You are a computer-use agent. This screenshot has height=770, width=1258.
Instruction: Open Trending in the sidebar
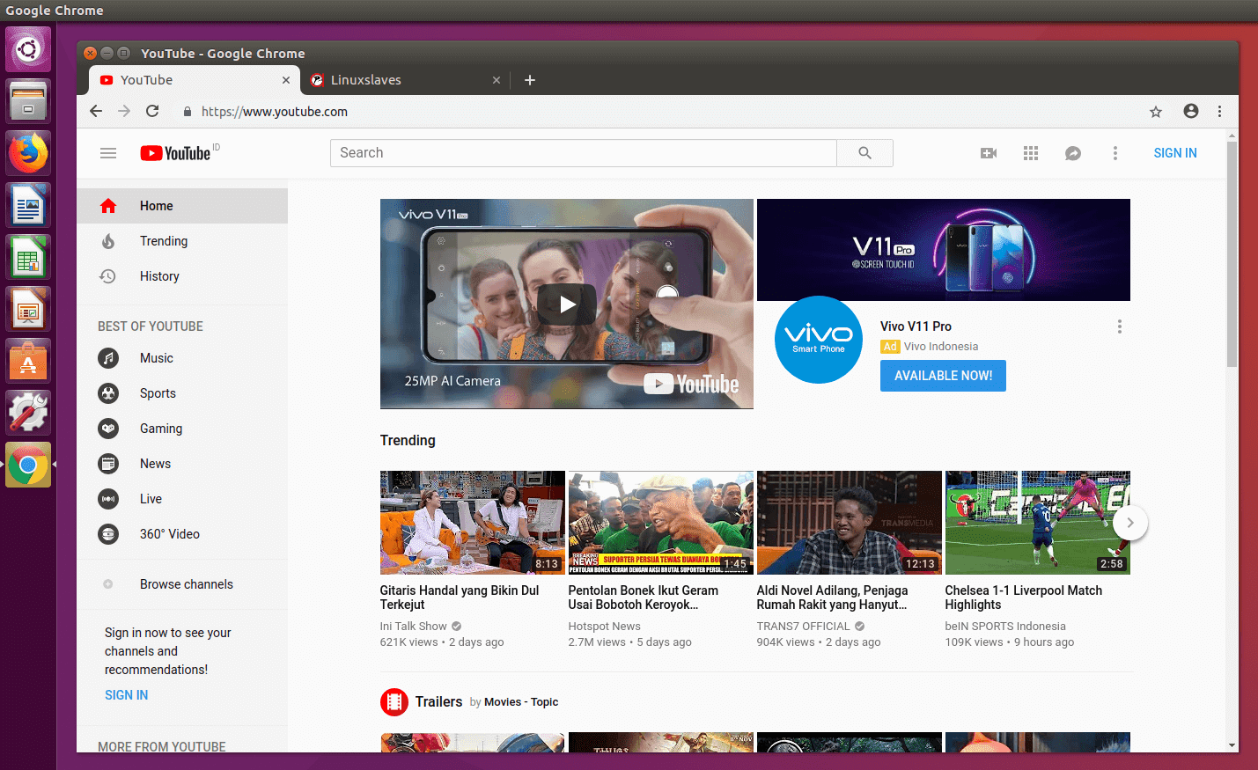click(182, 241)
